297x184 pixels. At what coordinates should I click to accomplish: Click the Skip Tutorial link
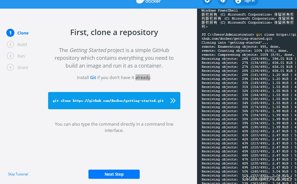[x=18, y=174]
